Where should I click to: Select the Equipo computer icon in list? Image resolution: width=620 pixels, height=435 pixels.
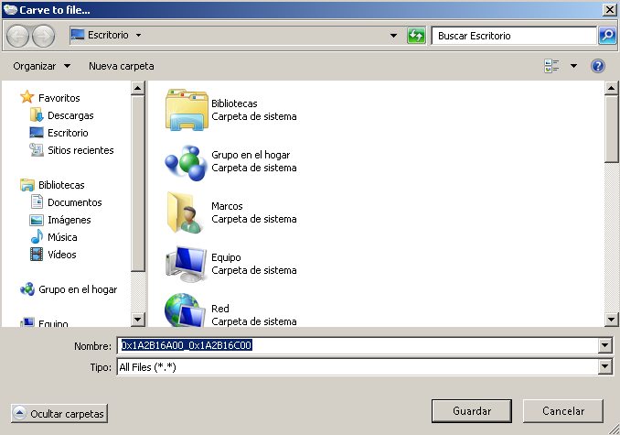pos(187,264)
